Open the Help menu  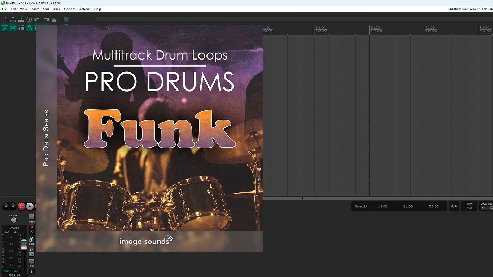(97, 9)
